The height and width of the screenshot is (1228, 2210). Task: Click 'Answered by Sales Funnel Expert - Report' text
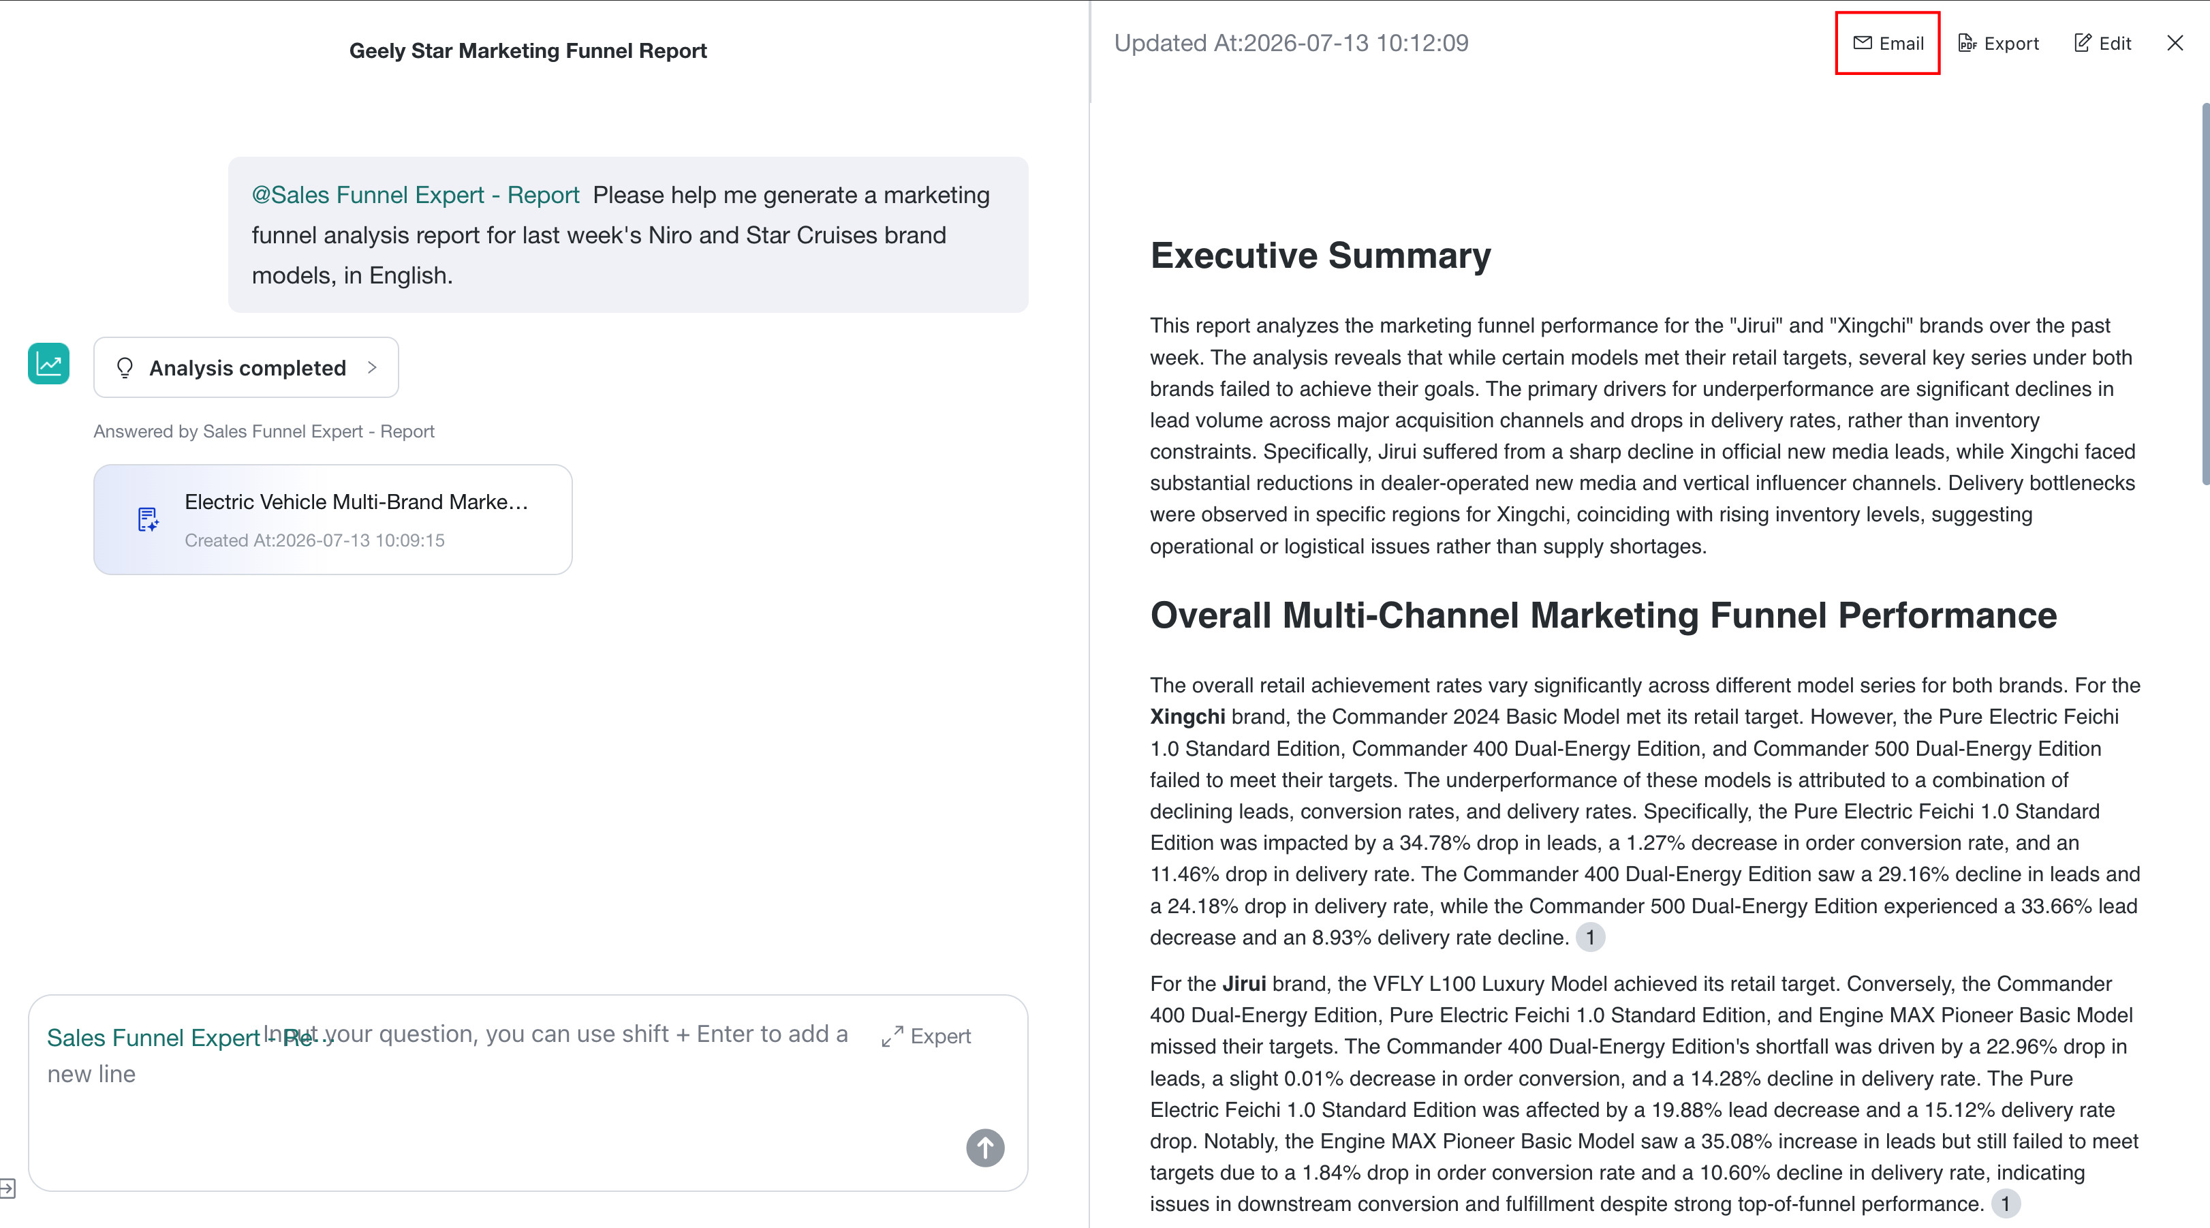coord(264,431)
